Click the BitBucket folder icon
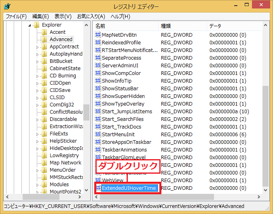The height and width of the screenshot is (214, 273). (x=44, y=61)
